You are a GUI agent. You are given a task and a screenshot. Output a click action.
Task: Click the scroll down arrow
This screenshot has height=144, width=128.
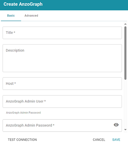click(125, 130)
